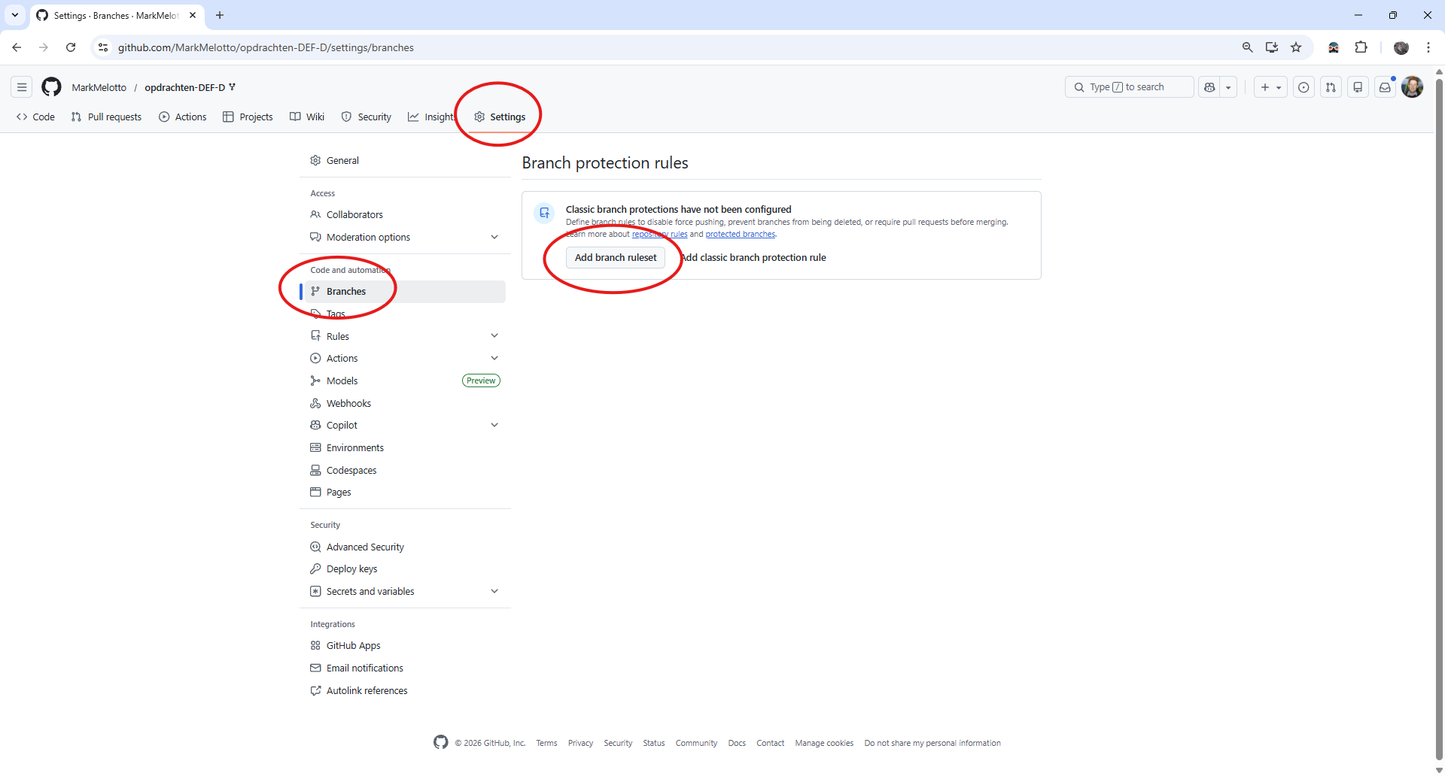This screenshot has width=1445, height=776.
Task: Go to the Pull requests tab
Action: [x=106, y=117]
